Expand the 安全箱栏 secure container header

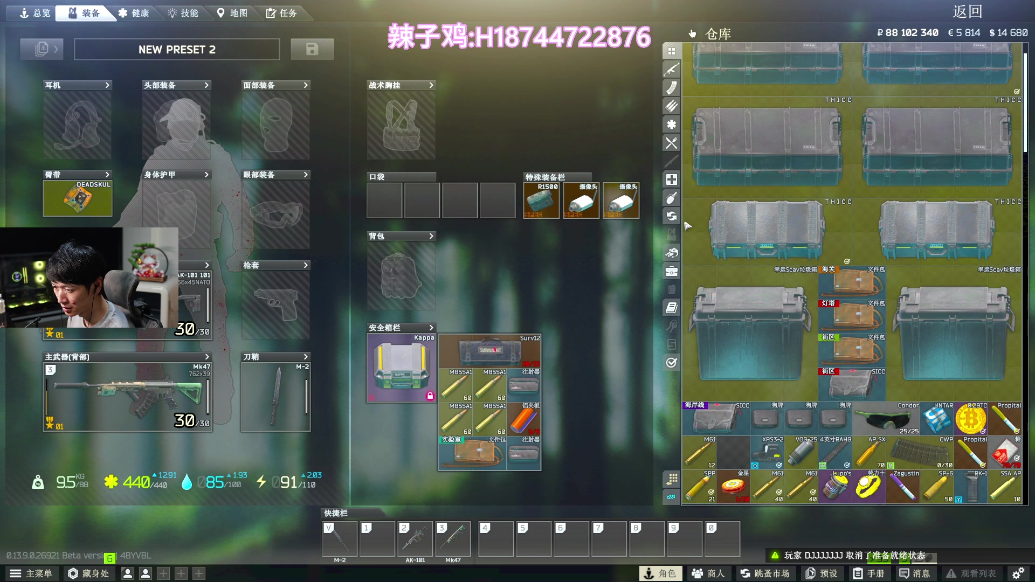pyautogui.click(x=401, y=328)
